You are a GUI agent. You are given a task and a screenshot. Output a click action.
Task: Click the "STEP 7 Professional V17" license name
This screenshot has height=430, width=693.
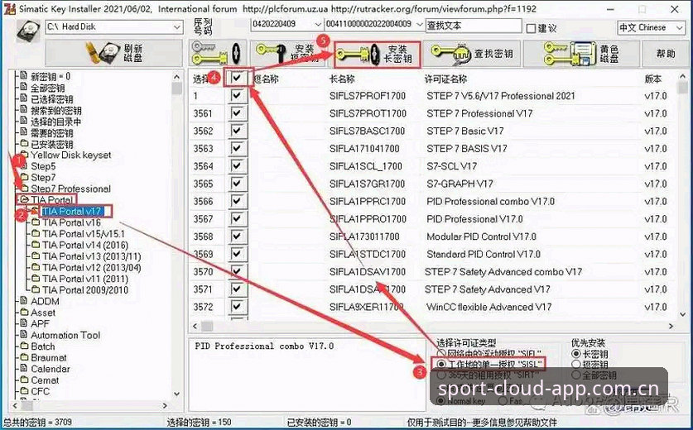[x=479, y=113]
